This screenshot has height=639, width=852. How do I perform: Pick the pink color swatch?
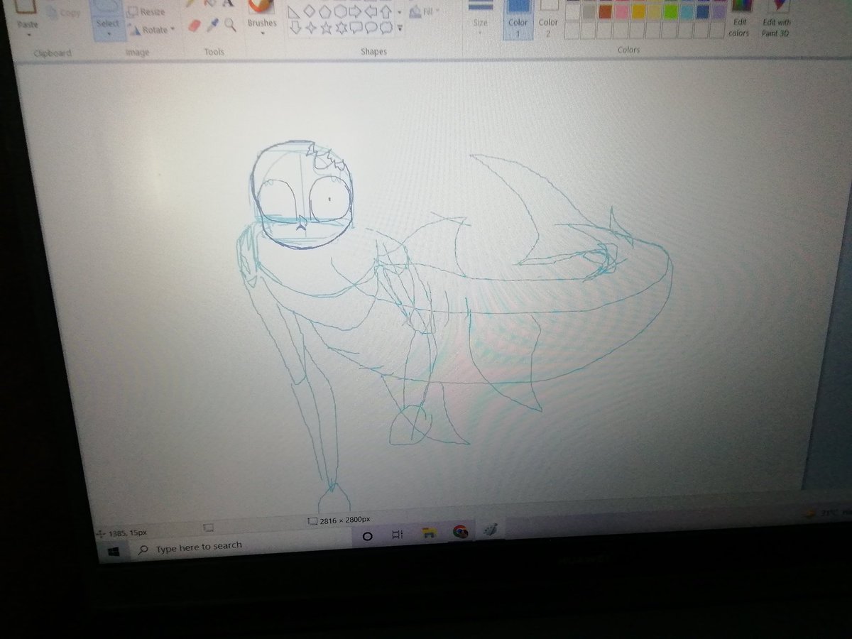621,11
